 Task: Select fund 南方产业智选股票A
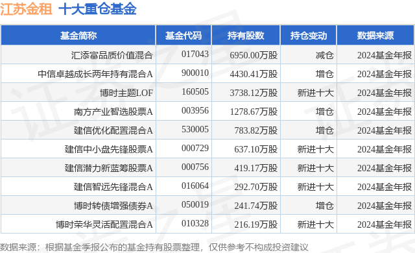tap(113, 112)
